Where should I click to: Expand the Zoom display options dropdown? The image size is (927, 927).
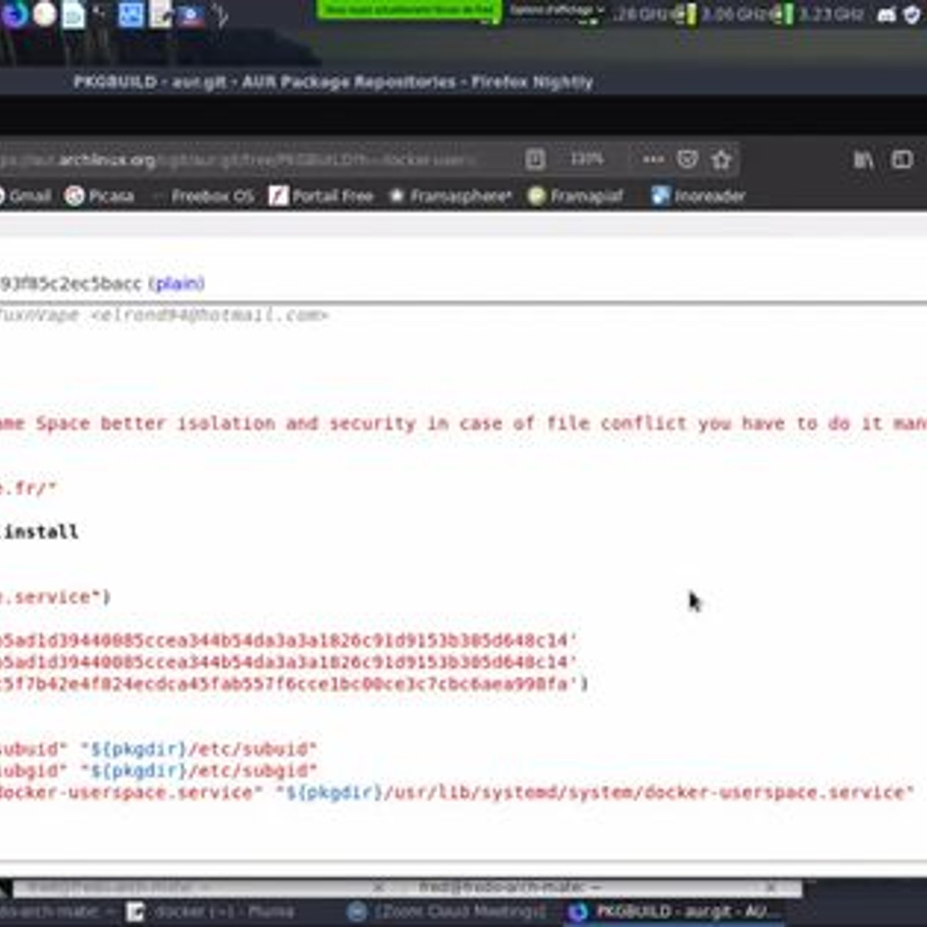click(556, 10)
